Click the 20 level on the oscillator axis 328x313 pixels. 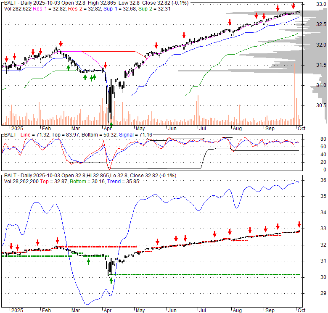coord(323,162)
